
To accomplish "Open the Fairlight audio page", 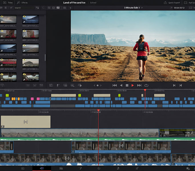I will 118,168.
